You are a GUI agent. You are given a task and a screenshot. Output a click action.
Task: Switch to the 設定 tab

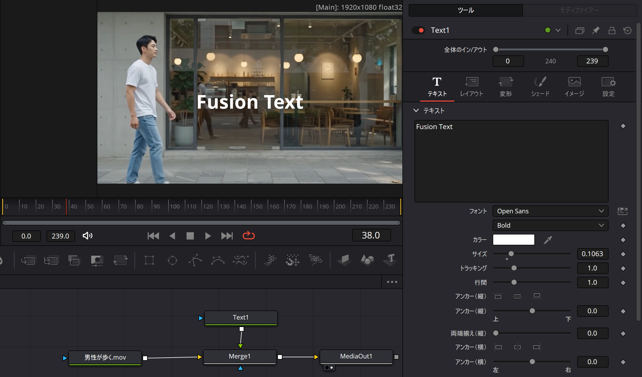coord(608,87)
